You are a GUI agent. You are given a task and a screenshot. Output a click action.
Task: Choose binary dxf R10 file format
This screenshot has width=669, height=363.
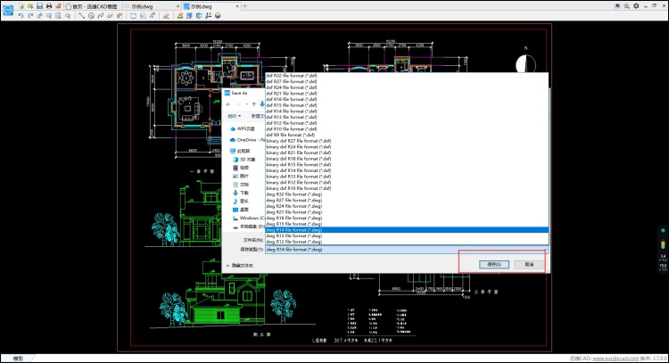coord(407,188)
